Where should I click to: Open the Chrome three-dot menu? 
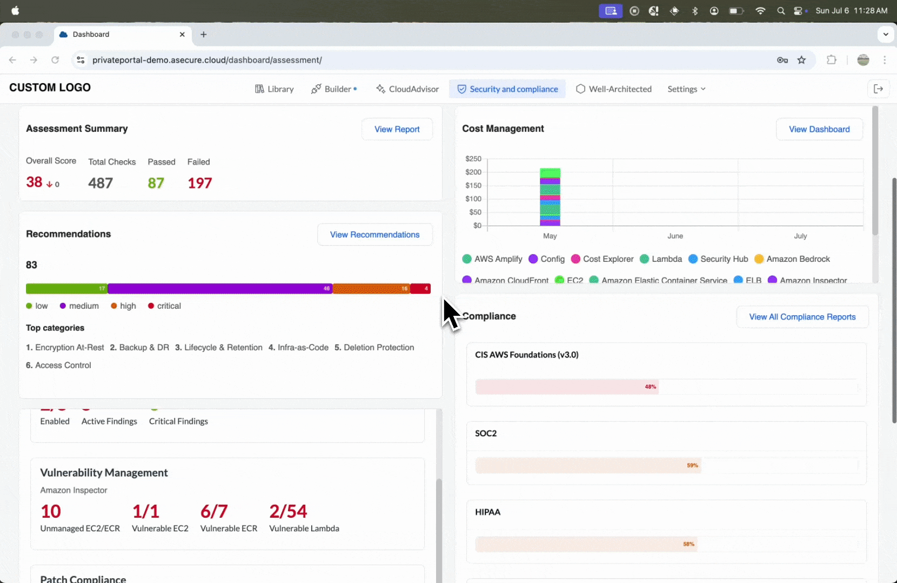click(885, 60)
